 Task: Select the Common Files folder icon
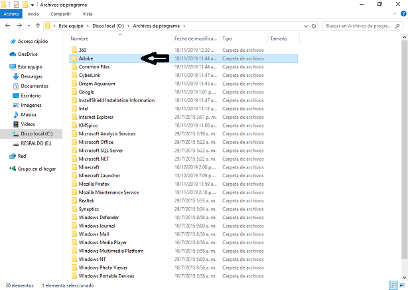74,66
